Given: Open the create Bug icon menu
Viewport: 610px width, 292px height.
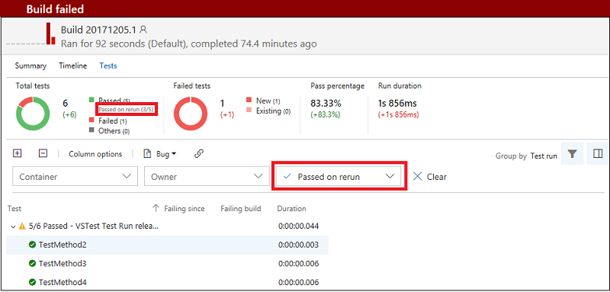Looking at the screenshot, I should (x=147, y=153).
